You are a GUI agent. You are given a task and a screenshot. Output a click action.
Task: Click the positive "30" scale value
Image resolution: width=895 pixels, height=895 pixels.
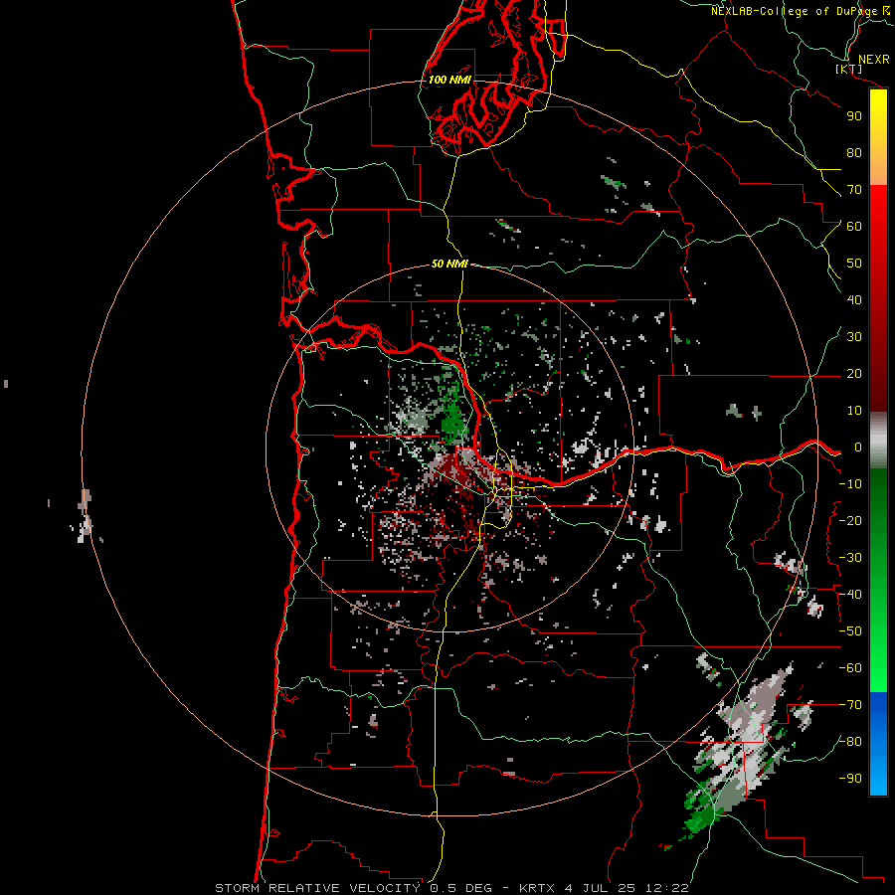[x=854, y=337]
